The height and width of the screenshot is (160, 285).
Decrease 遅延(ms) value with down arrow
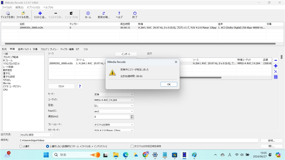[x=132, y=118]
